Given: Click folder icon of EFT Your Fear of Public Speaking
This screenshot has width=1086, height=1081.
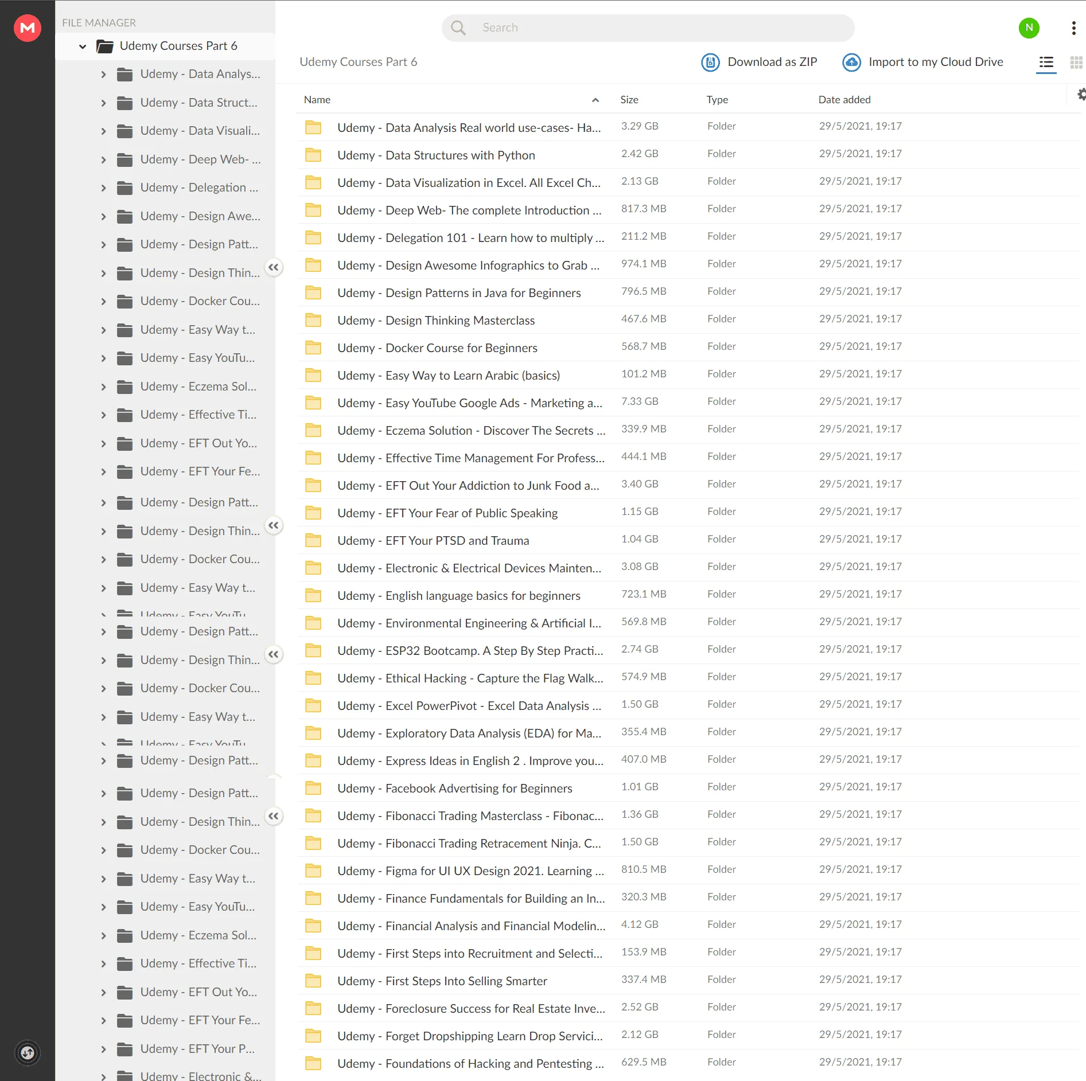Looking at the screenshot, I should click(313, 513).
